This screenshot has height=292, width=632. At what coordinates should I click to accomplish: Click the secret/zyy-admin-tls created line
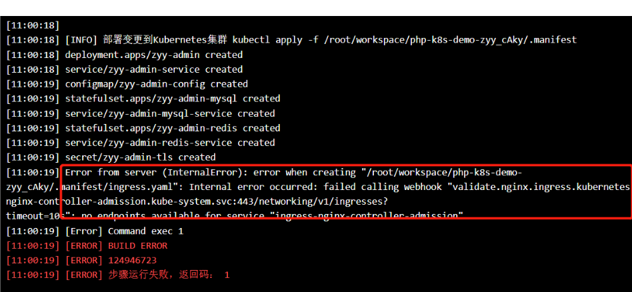111,157
